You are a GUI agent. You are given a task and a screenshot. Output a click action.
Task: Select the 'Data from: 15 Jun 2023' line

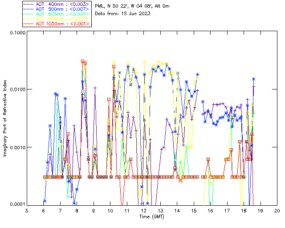pos(122,13)
